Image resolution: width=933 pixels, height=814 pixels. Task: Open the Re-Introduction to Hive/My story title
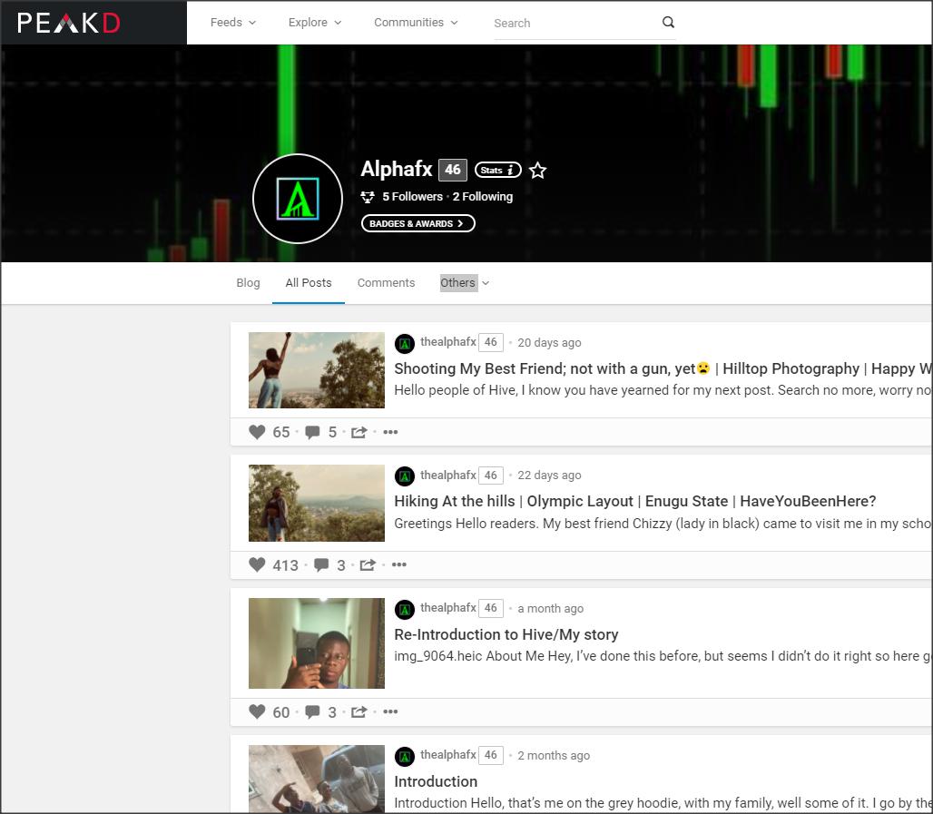[x=506, y=635]
